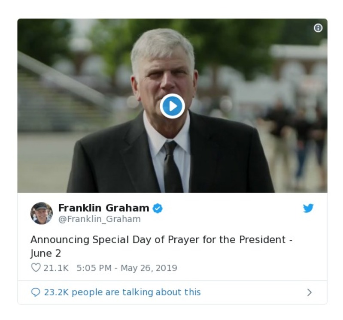
Task: Open the @Franklin_Graham handle link
Action: [x=99, y=219]
